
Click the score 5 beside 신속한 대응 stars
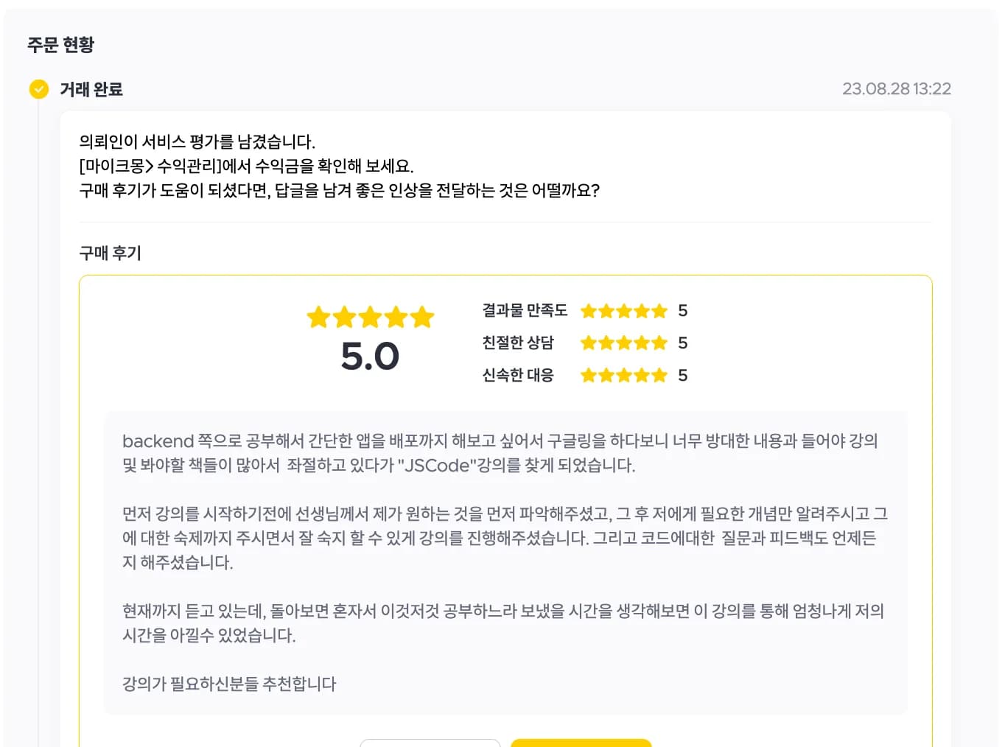point(683,376)
